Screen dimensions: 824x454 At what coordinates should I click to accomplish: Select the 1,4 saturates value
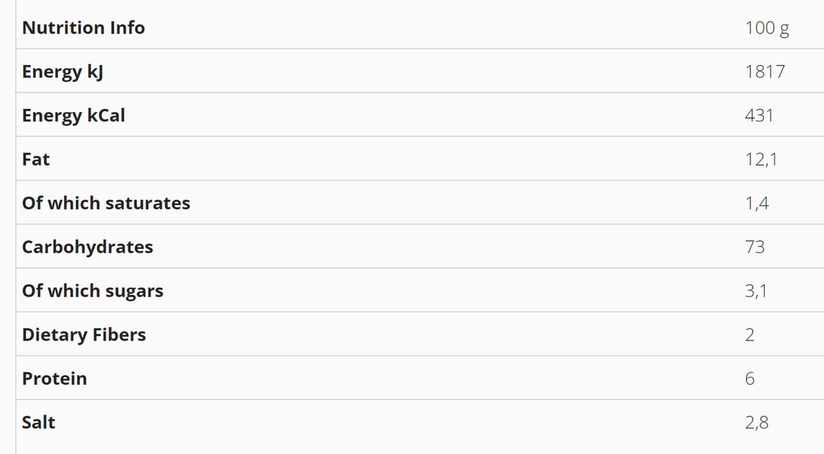(757, 203)
